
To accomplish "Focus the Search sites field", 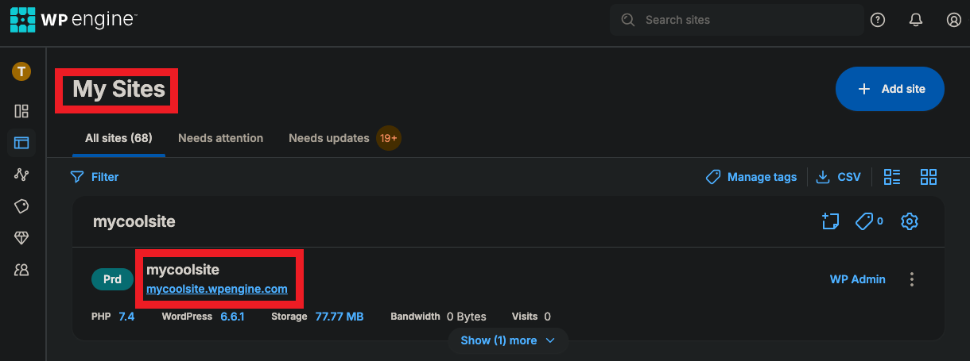I will tap(737, 20).
